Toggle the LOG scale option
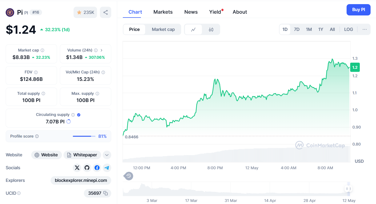Screen dimensions: 376x204 (x=348, y=29)
